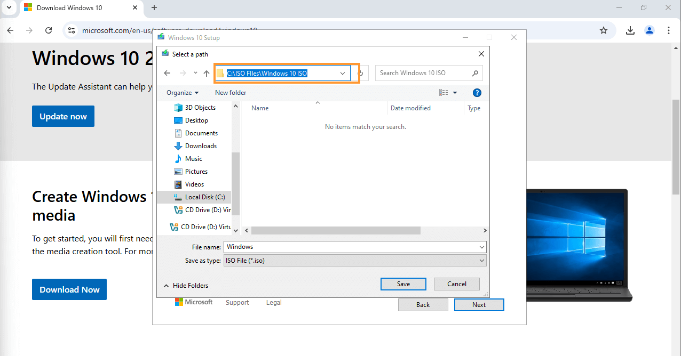Image resolution: width=681 pixels, height=356 pixels.
Task: Click the "No items match your search." message
Action: click(366, 127)
